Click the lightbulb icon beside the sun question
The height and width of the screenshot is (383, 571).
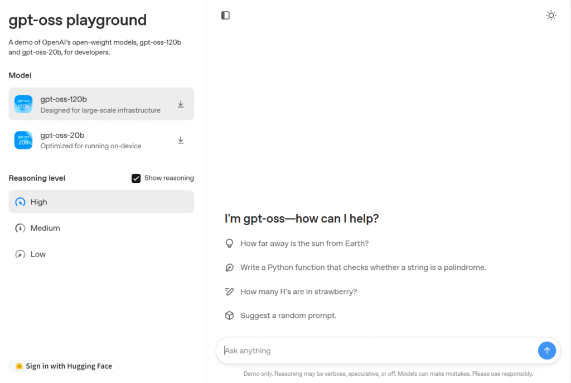pos(229,243)
